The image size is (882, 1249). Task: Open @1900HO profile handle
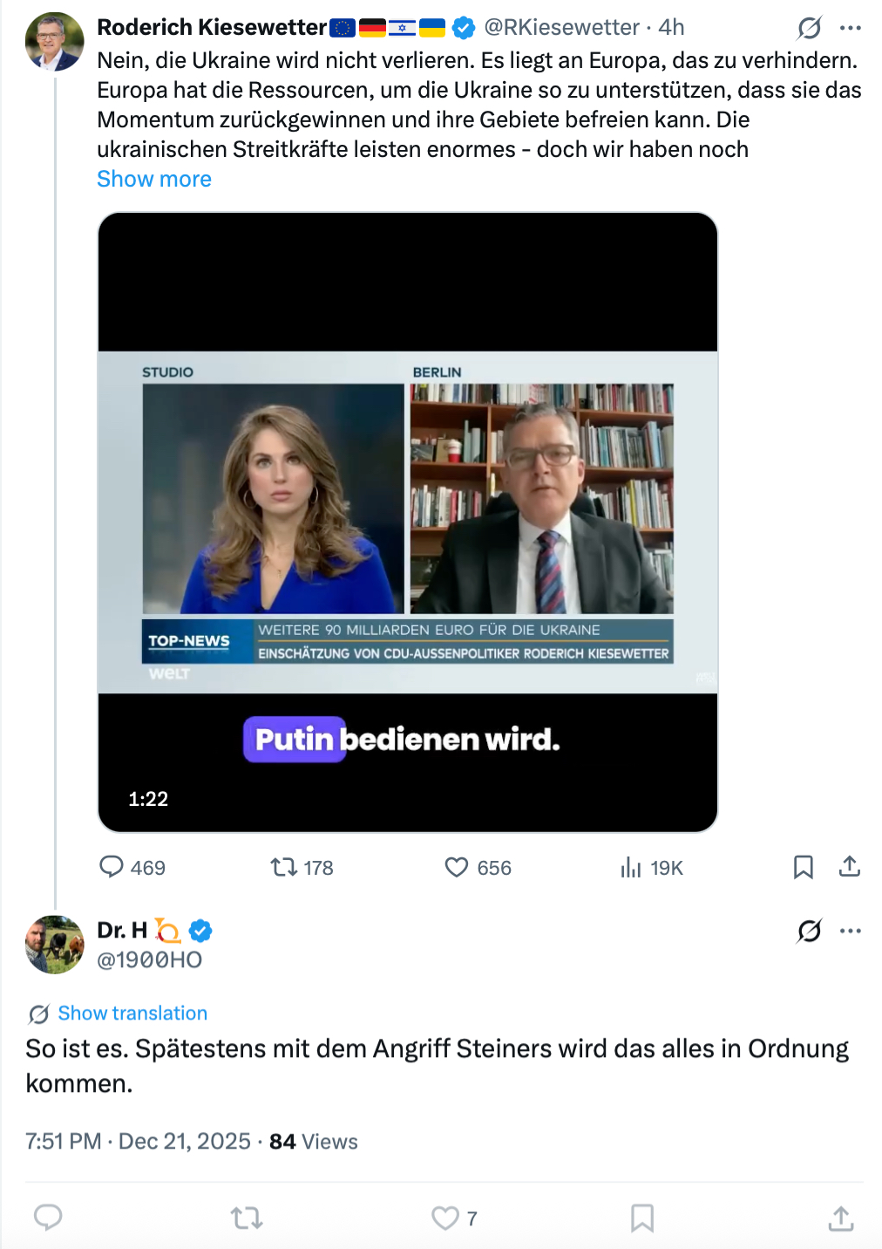click(149, 960)
